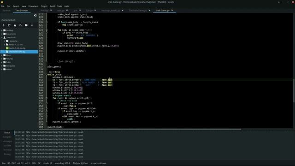295x166 pixels.
Task: Close the TheSnakeGame.py editor tab
Action: 149,11
